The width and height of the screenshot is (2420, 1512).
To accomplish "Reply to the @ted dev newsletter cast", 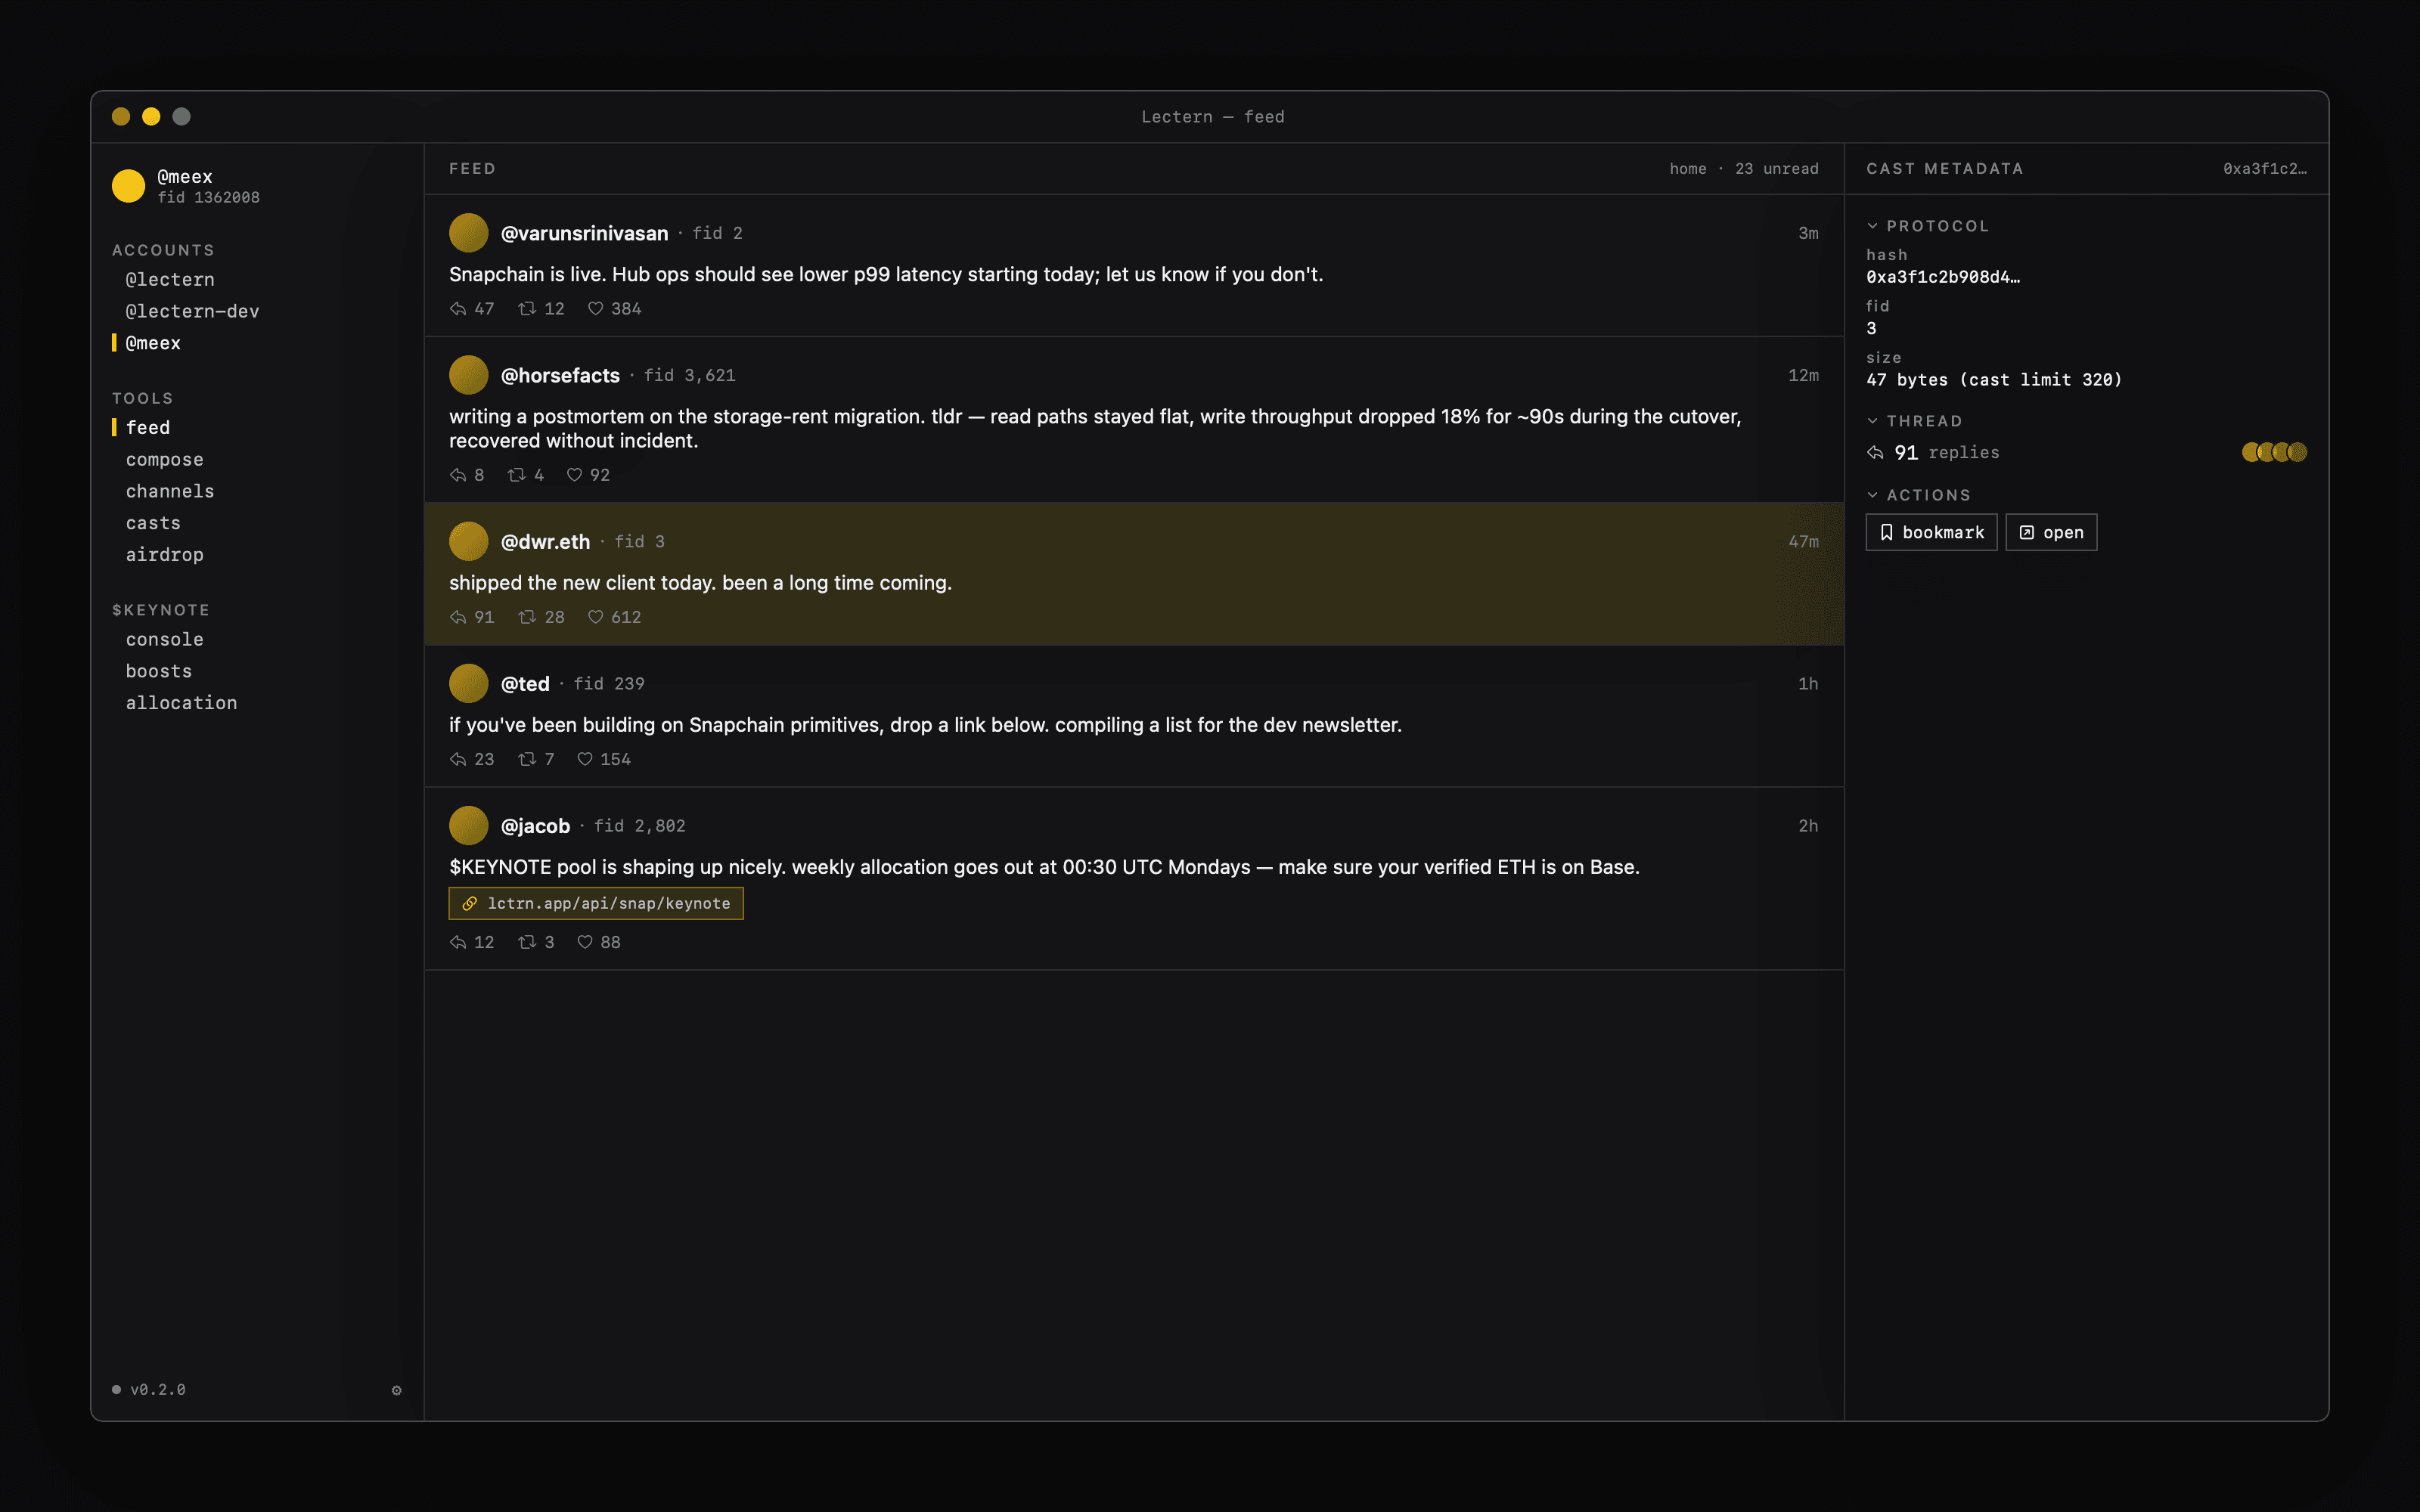I will pos(458,759).
